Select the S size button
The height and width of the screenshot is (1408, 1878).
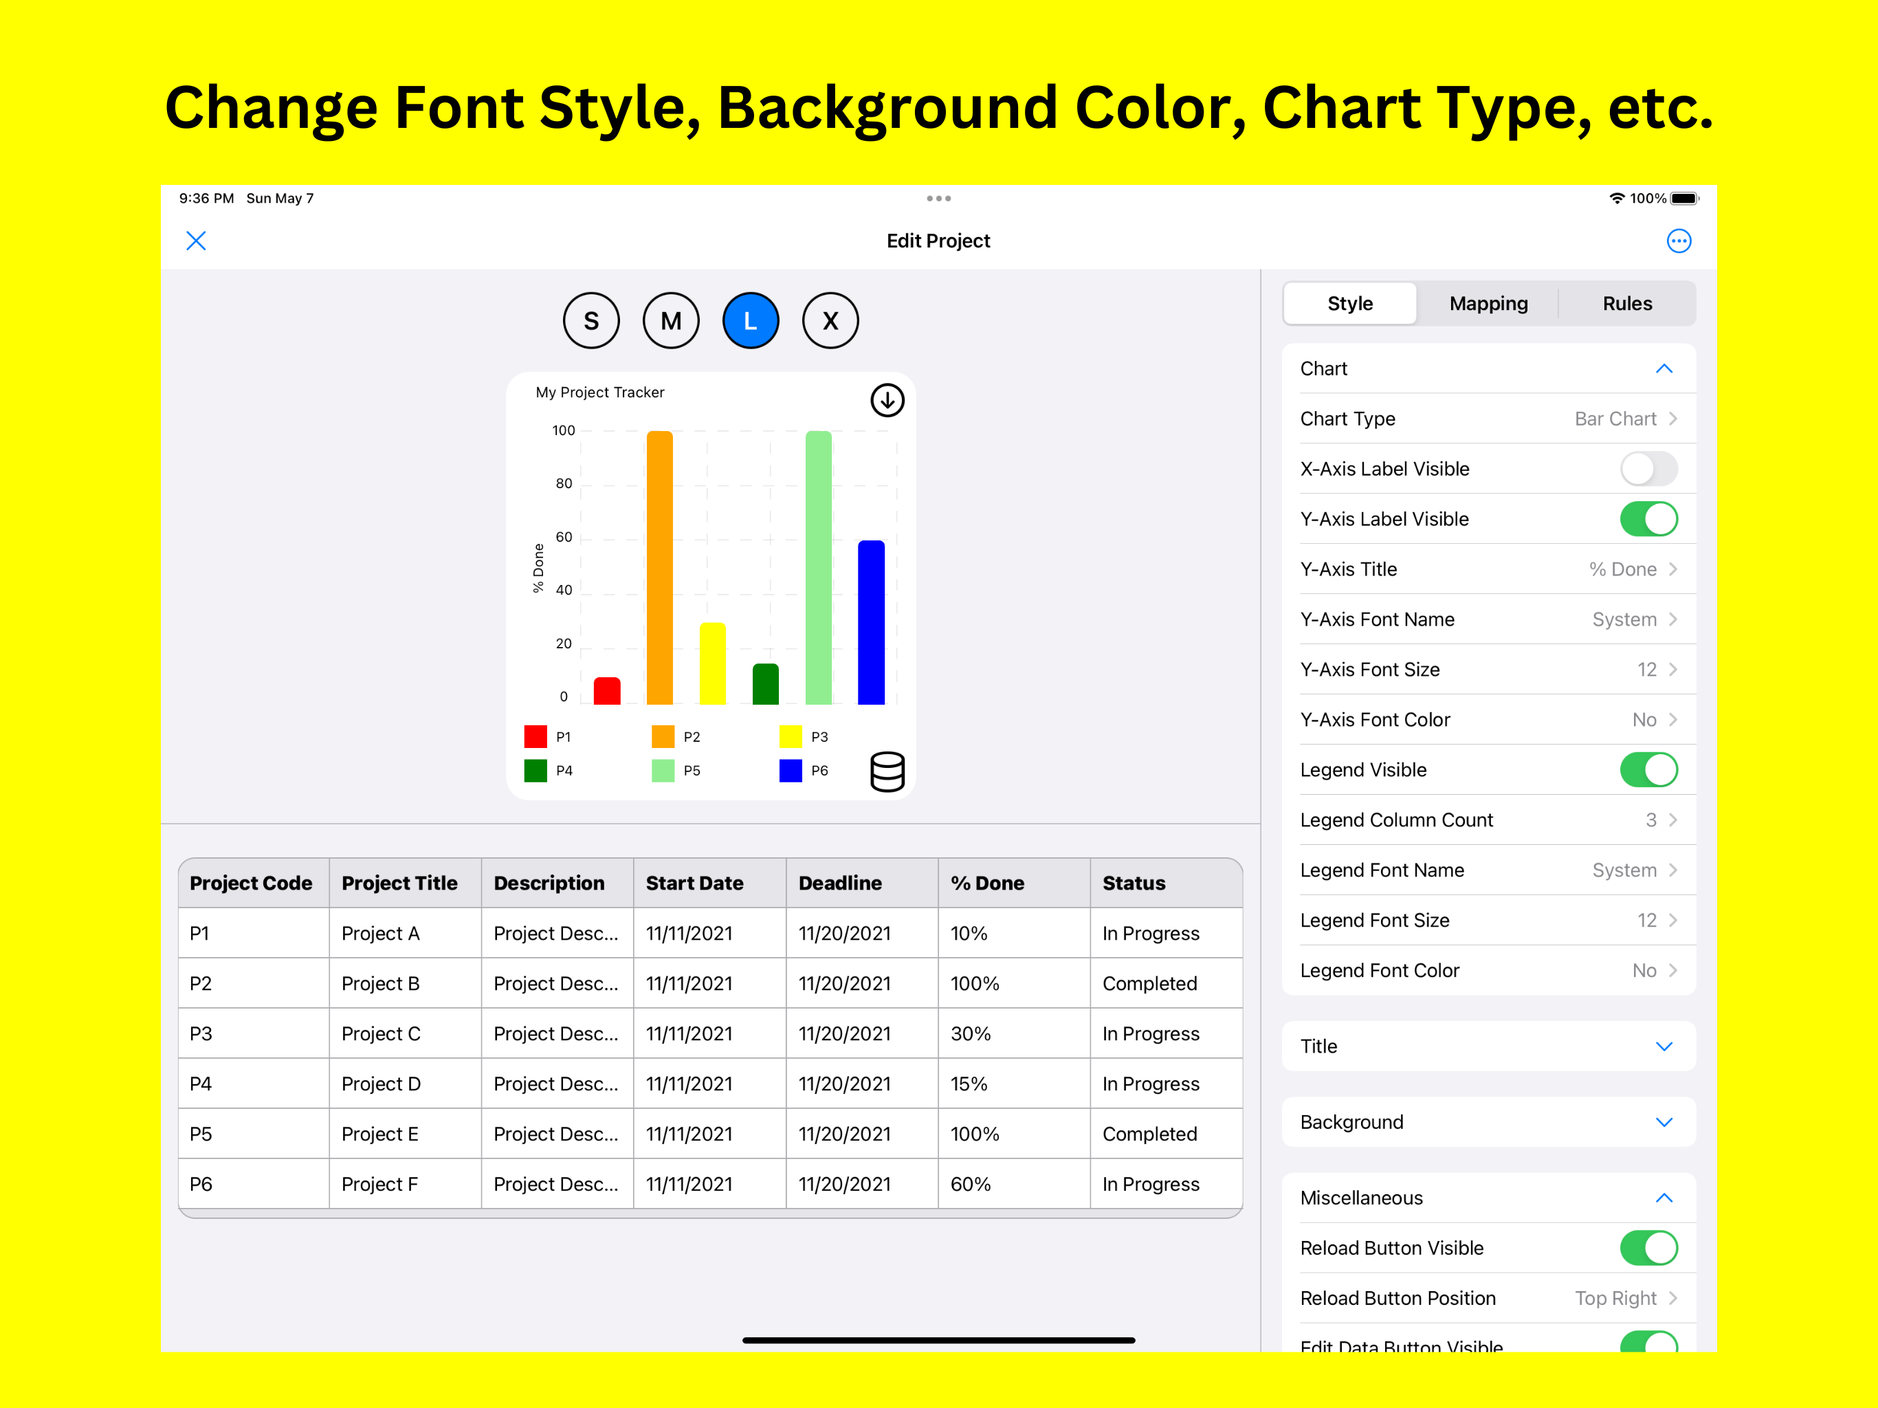[x=591, y=321]
